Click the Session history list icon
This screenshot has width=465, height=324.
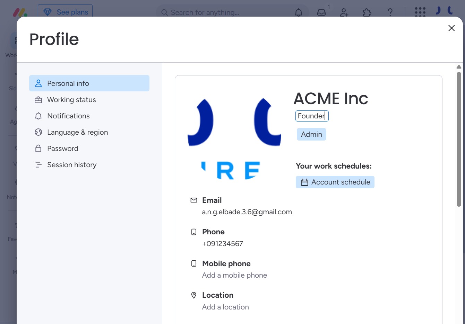38,165
